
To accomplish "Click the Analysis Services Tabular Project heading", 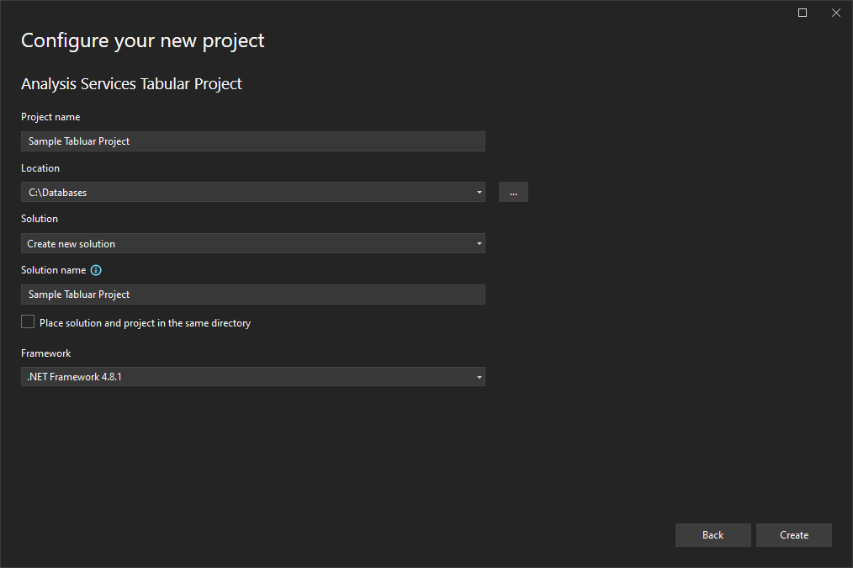I will [131, 83].
